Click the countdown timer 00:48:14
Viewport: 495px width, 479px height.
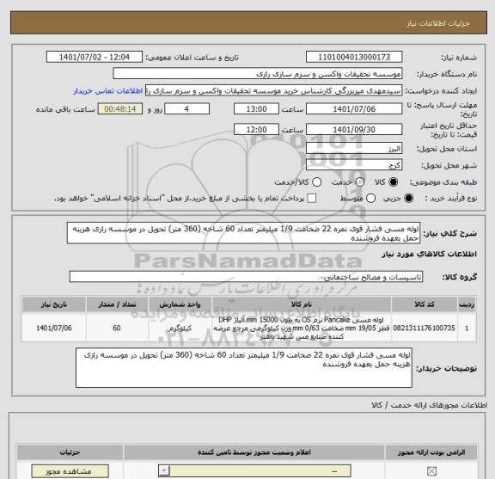tap(120, 109)
